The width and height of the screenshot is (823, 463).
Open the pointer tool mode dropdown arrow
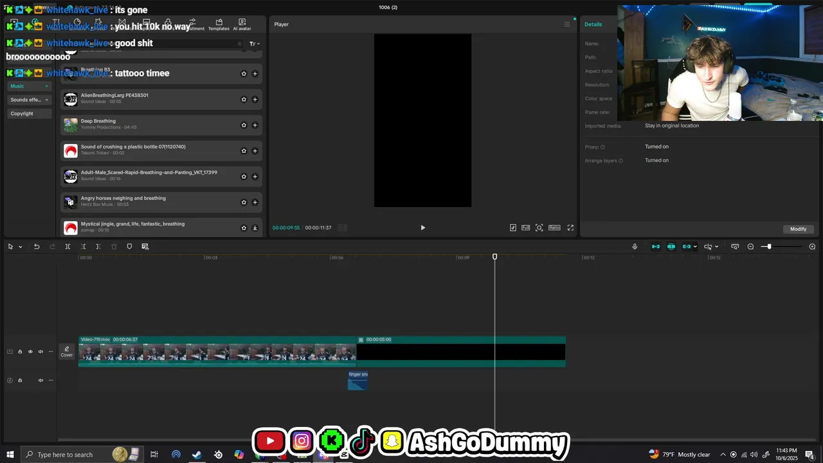pyautogui.click(x=20, y=247)
